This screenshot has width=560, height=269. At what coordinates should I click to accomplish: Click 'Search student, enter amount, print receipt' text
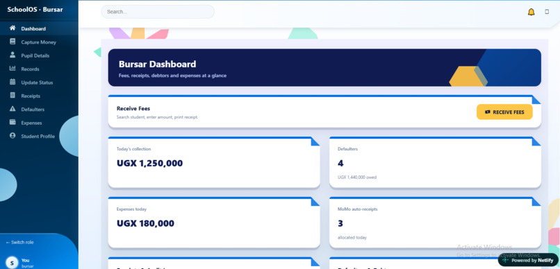pos(157,117)
